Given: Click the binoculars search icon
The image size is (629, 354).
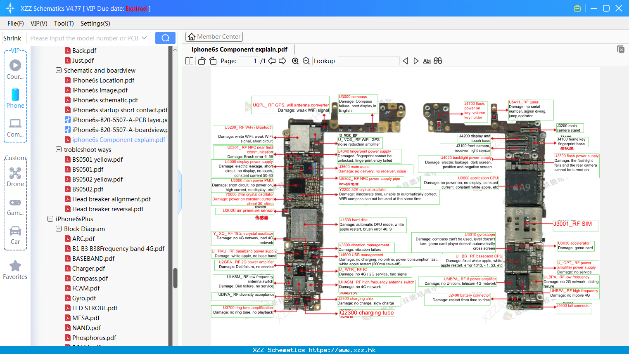Looking at the screenshot, I should coord(438,61).
